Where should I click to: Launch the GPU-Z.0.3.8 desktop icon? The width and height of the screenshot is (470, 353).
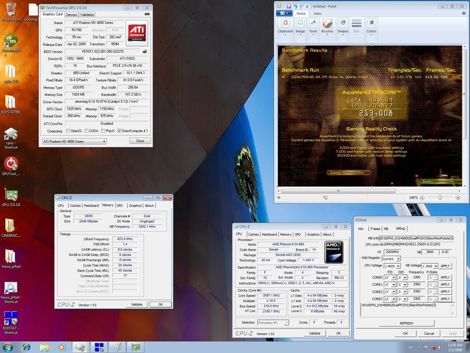pyautogui.click(x=11, y=198)
